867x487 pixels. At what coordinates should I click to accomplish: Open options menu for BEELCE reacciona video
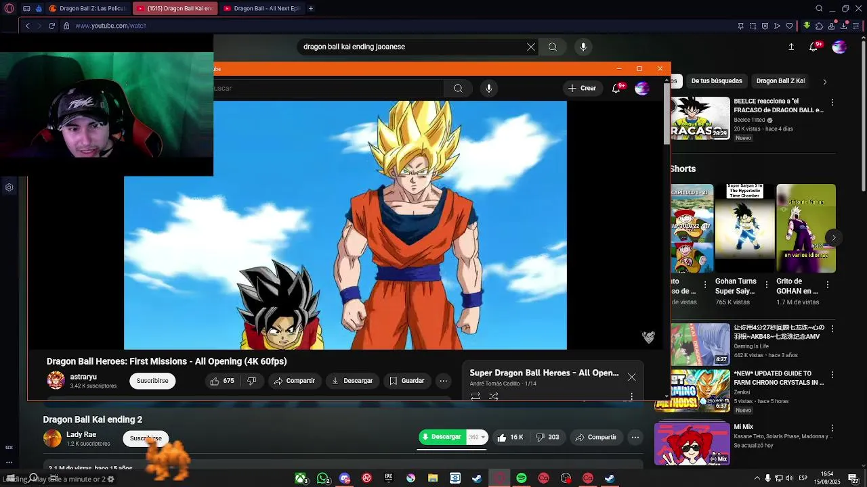pos(832,102)
